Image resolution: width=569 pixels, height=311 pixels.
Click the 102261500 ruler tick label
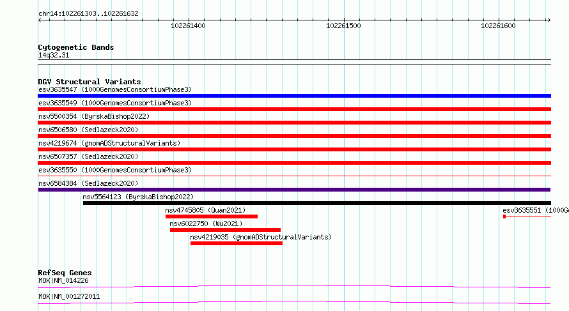343,26
